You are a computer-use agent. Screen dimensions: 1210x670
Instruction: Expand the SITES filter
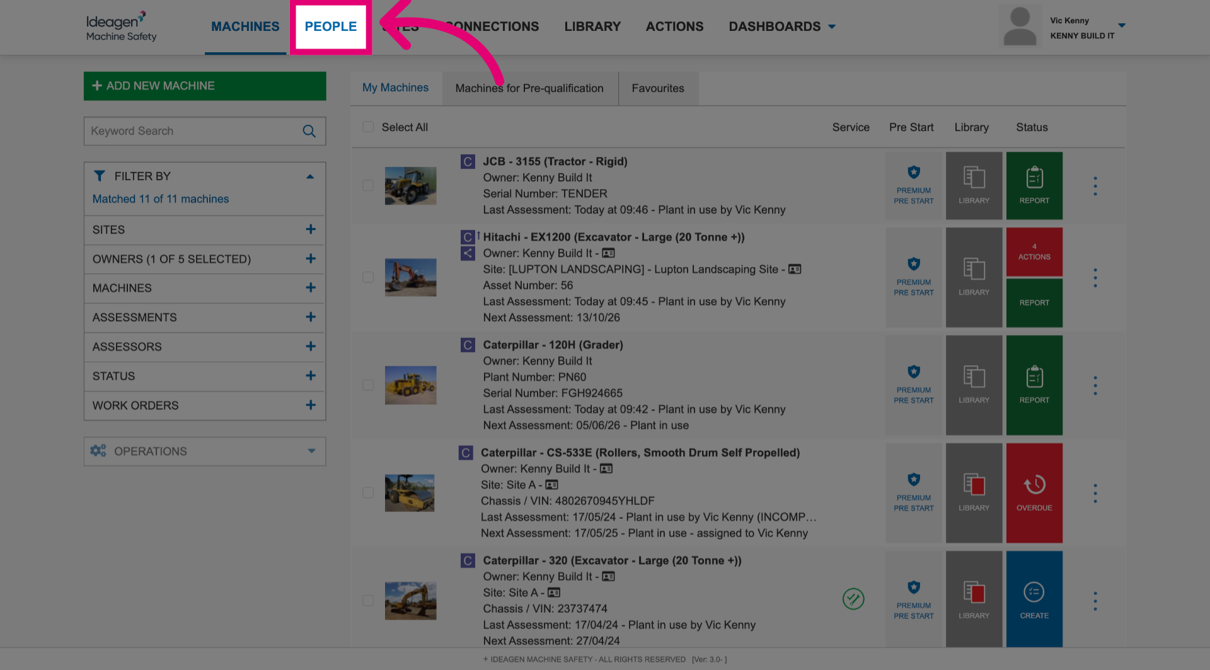204,230
